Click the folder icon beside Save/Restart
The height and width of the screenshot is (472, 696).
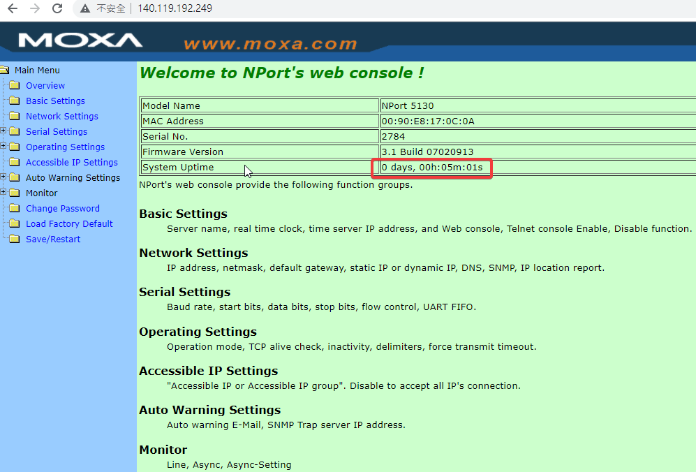point(15,239)
